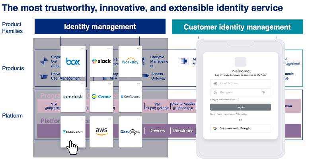Open the Cerner app tile
The height and width of the screenshot is (159, 310).
click(x=101, y=96)
